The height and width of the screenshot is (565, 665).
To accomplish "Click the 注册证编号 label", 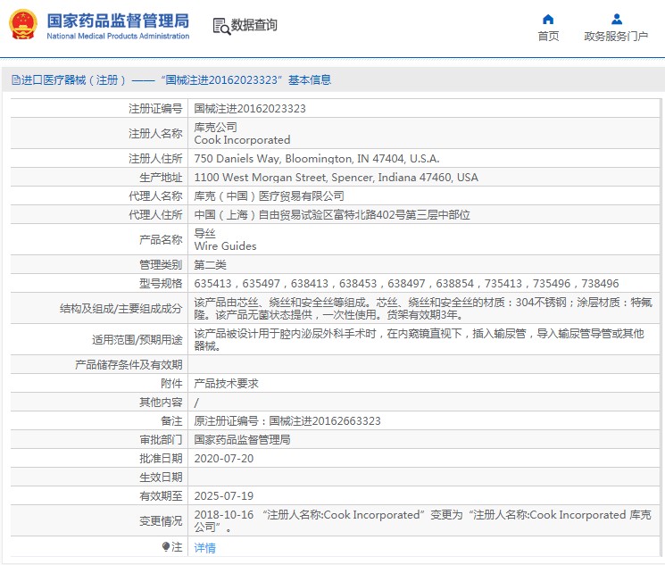I will point(155,109).
